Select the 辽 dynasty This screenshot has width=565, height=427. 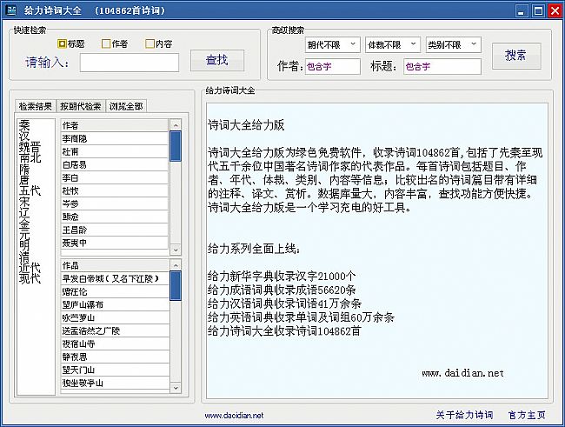[24, 212]
